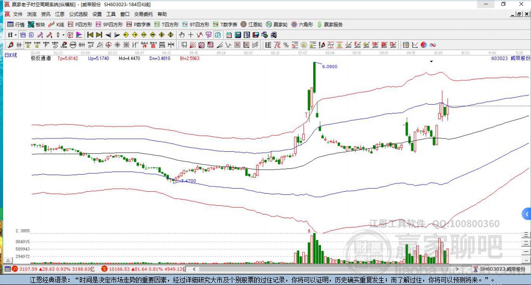Click the Shanghai index 3107.59 status entry

coord(53,269)
